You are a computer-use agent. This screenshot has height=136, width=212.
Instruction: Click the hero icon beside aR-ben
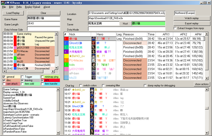(93, 74)
